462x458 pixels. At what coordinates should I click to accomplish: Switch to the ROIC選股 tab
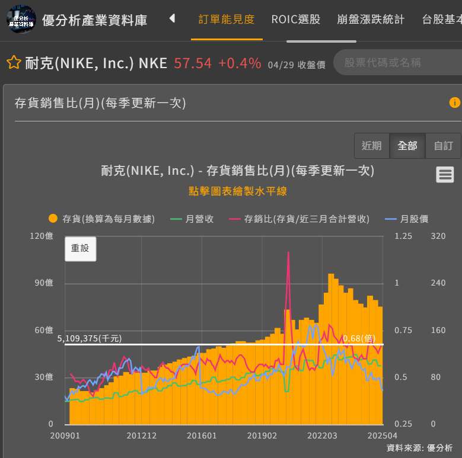coord(295,20)
